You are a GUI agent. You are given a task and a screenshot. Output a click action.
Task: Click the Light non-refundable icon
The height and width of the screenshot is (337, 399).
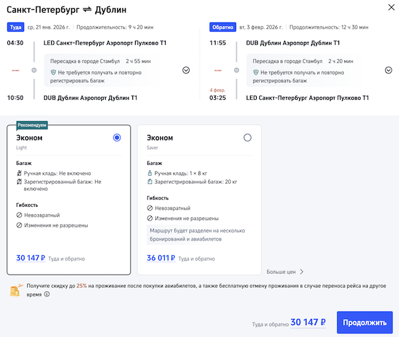pyautogui.click(x=19, y=215)
